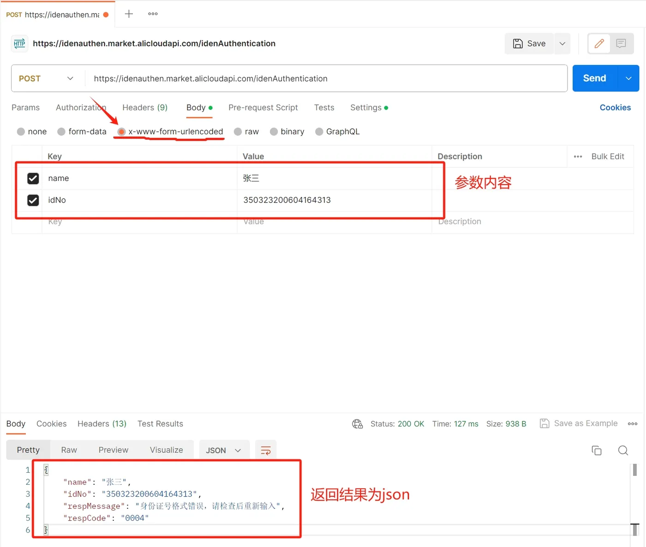
Task: Open more options next to Bulk Edit
Action: (x=578, y=156)
